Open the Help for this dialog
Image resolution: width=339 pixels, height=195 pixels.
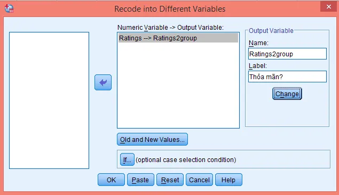[228, 180]
